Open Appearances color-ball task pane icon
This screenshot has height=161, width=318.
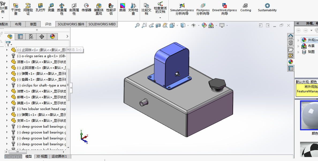tap(291, 62)
